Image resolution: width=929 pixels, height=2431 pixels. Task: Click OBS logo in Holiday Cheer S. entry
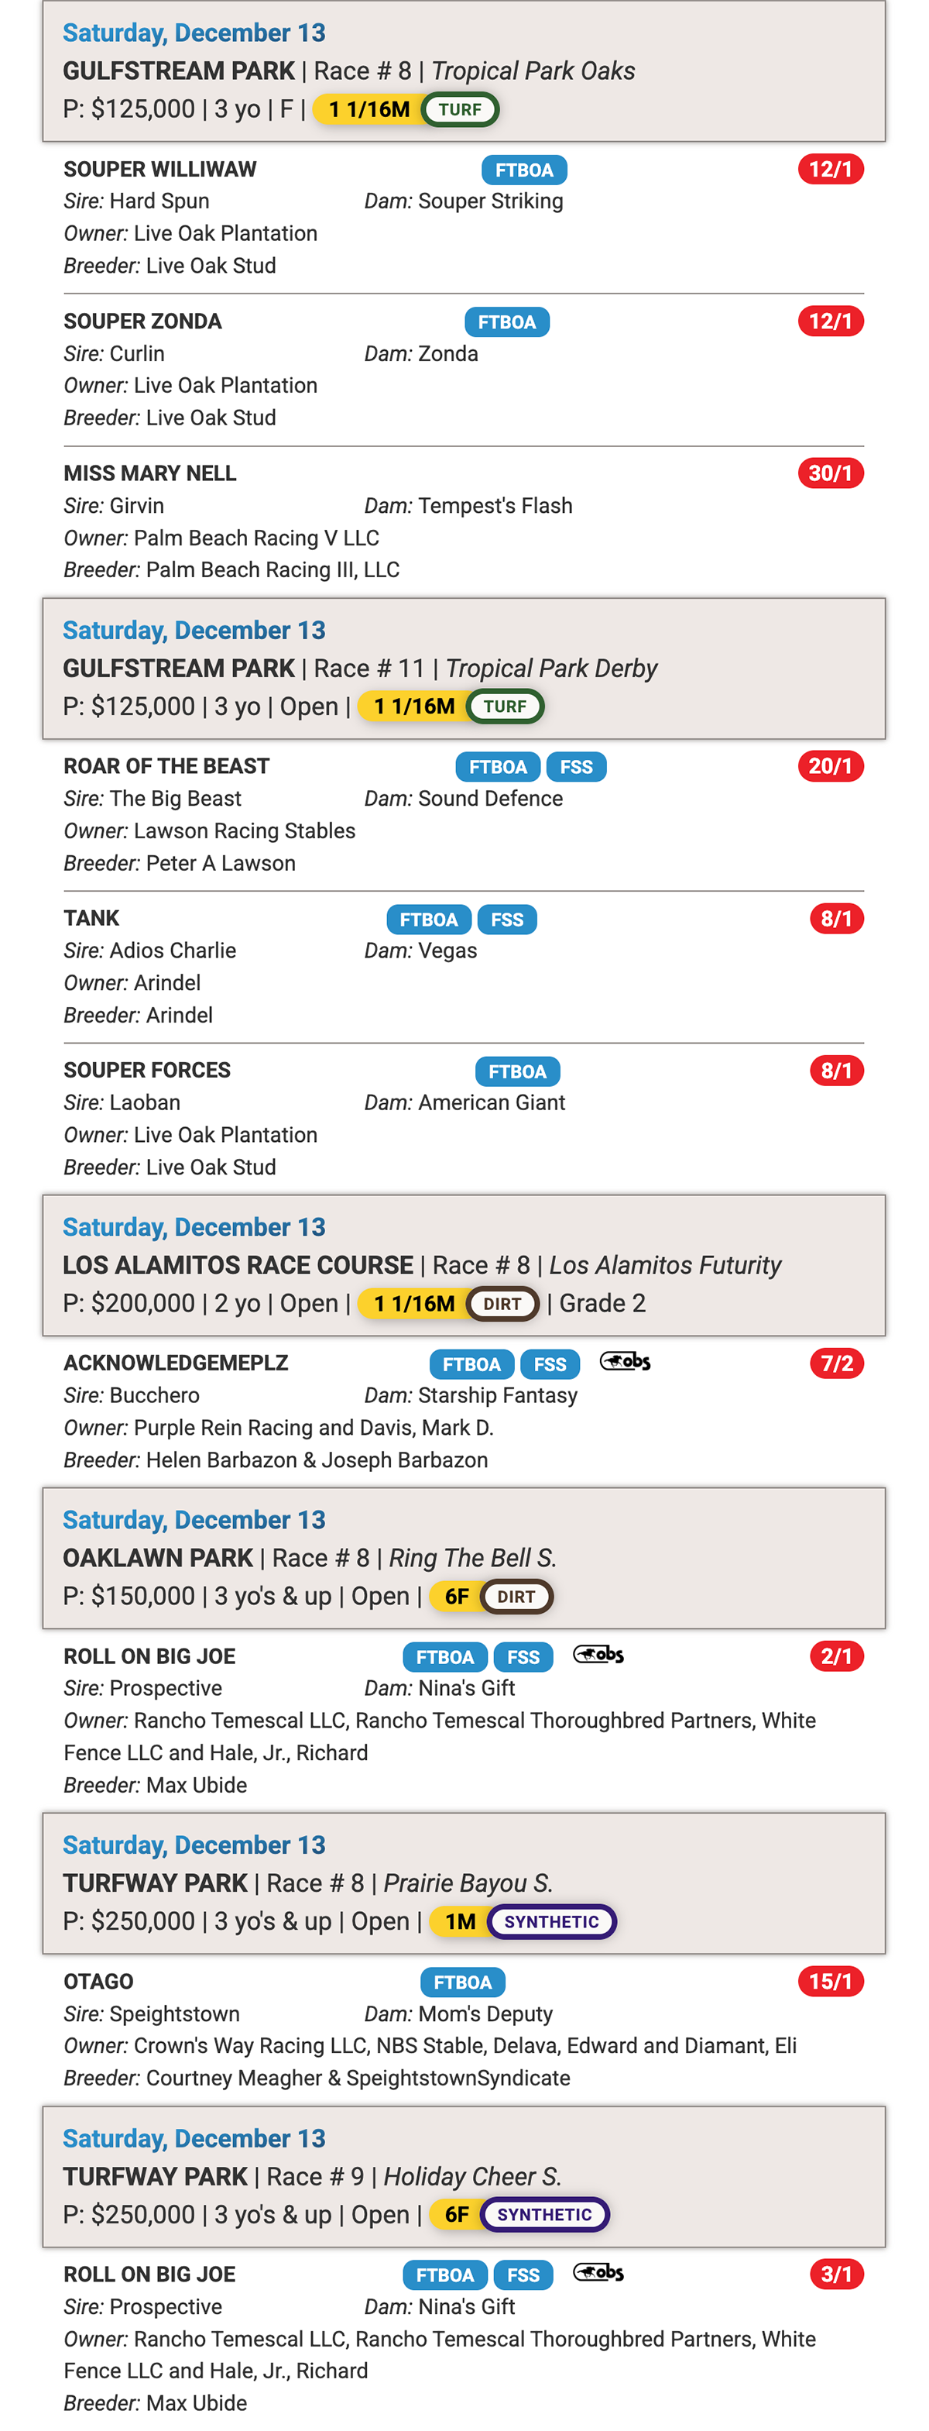pyautogui.click(x=599, y=2274)
